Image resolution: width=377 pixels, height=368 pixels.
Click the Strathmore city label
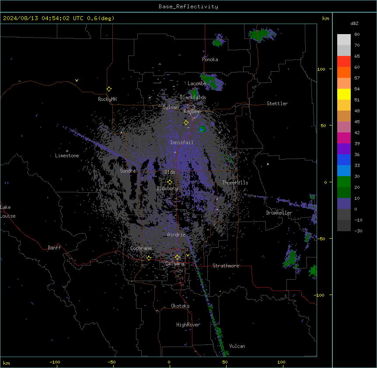tap(226, 266)
